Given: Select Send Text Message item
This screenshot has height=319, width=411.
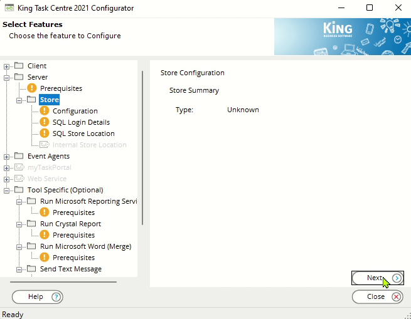Looking at the screenshot, I should 71,269.
